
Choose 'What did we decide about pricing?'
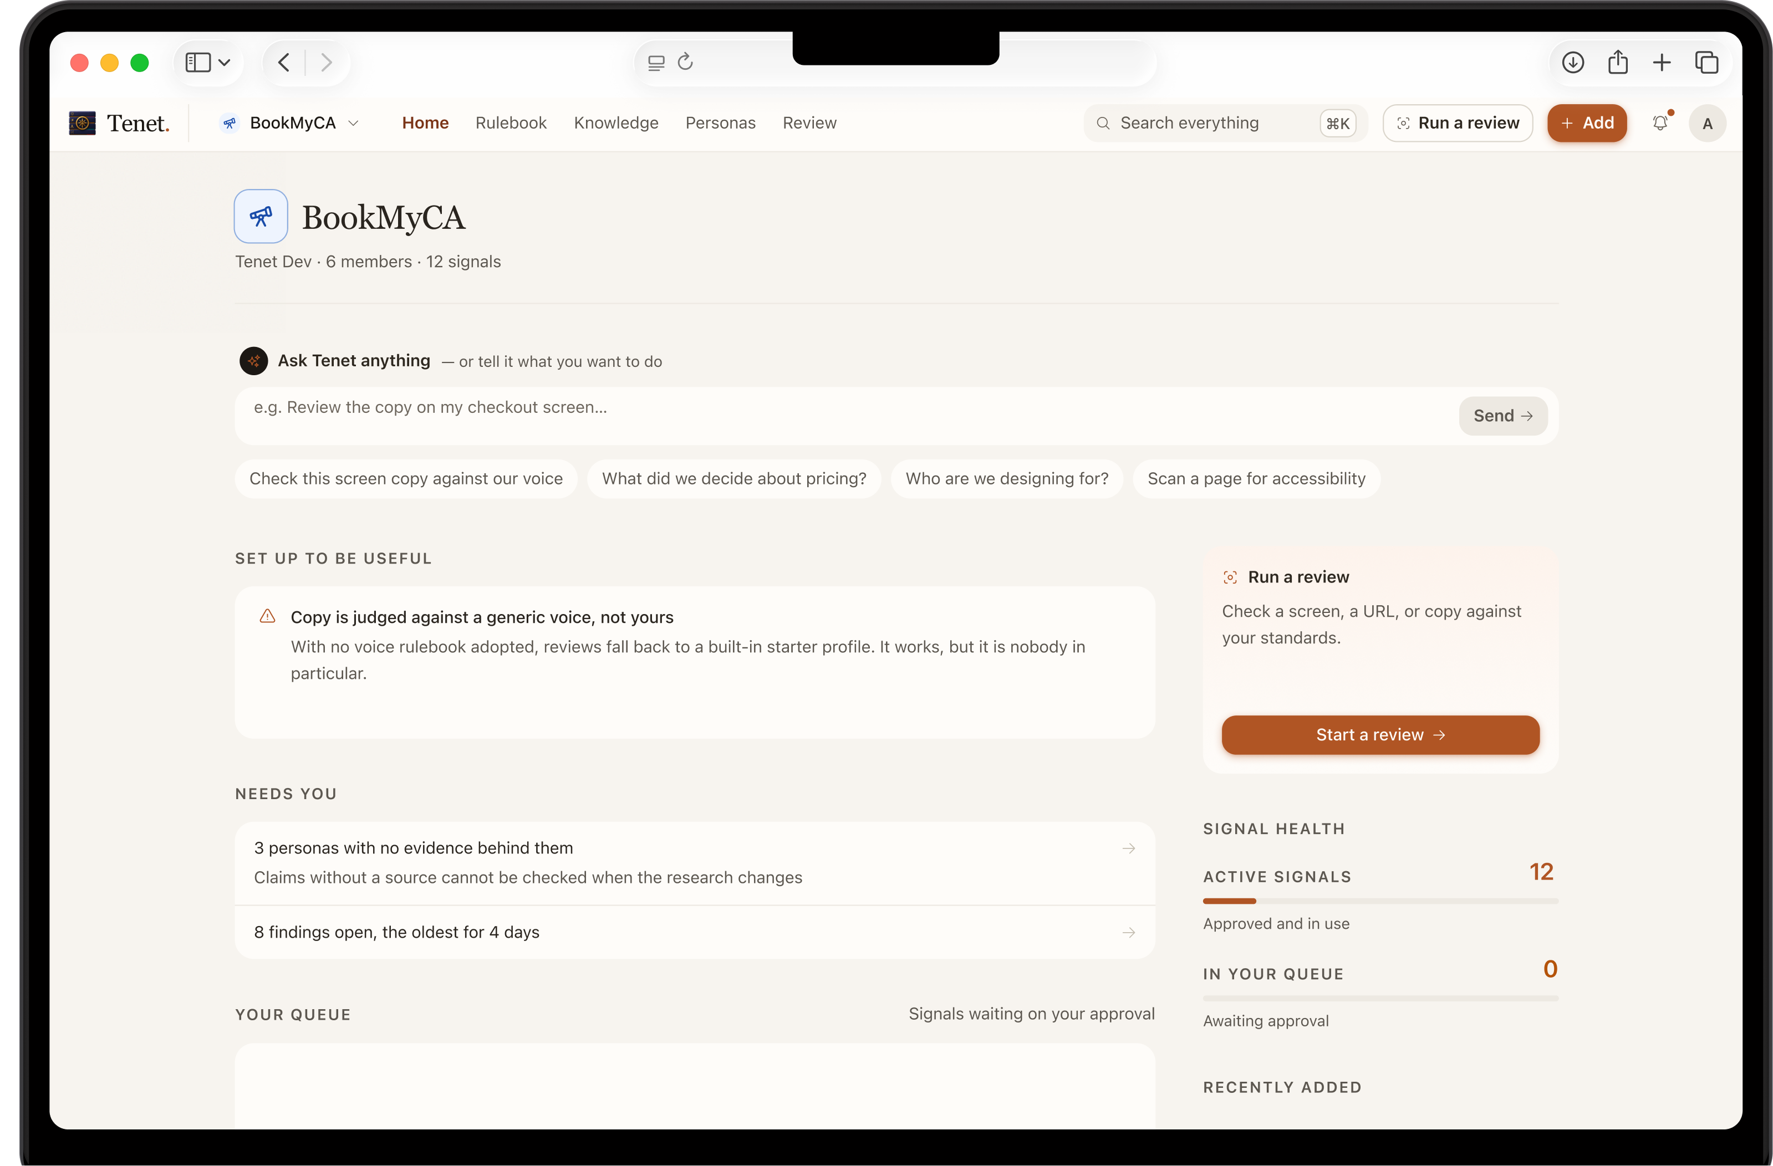pyautogui.click(x=734, y=479)
